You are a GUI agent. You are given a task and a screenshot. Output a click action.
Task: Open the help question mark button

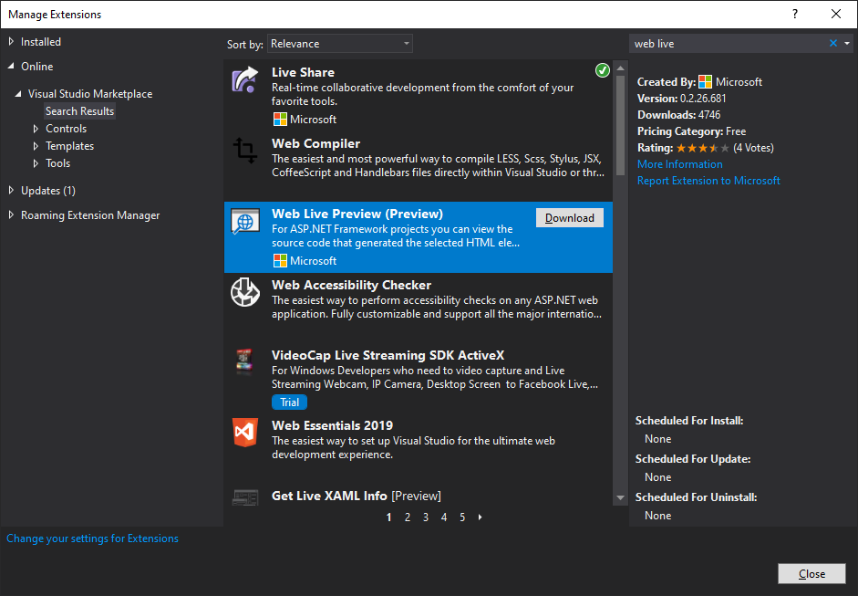(x=794, y=15)
